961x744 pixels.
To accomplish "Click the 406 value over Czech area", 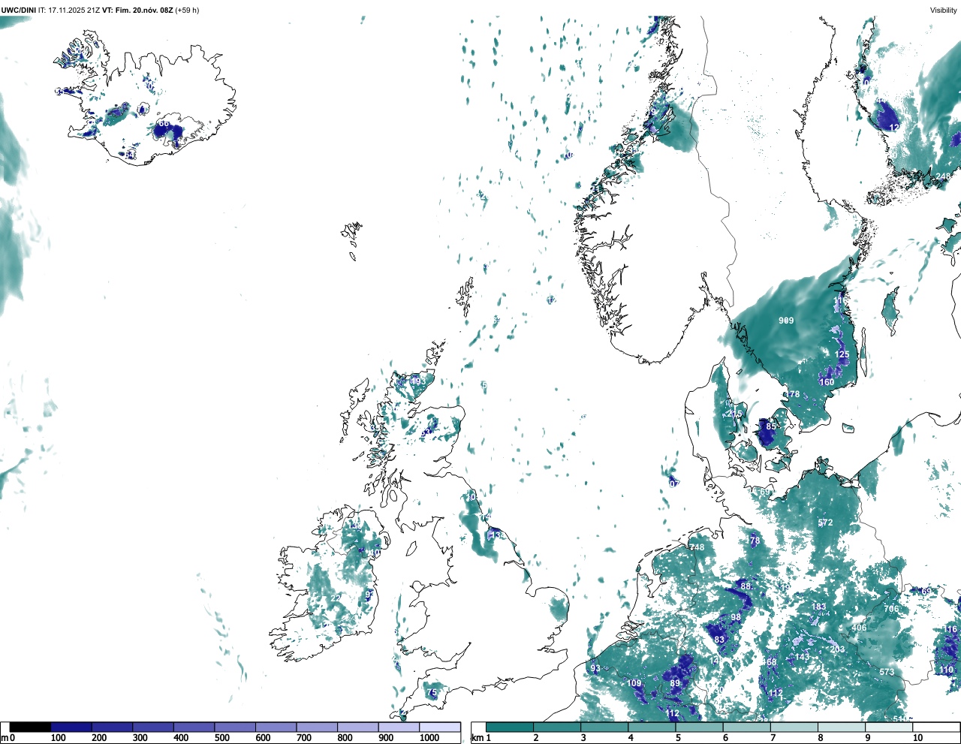I will 859,628.
